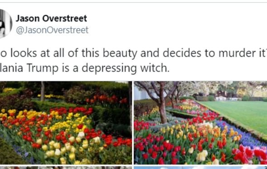Open the @JasonOverstreet handle link
The height and width of the screenshot is (169, 267).
pyautogui.click(x=52, y=30)
